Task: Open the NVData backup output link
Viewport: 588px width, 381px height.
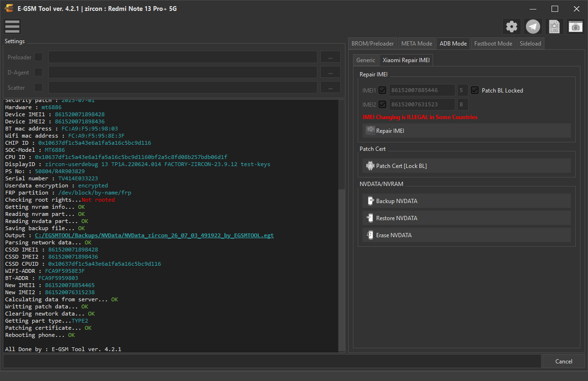Action: (x=154, y=235)
